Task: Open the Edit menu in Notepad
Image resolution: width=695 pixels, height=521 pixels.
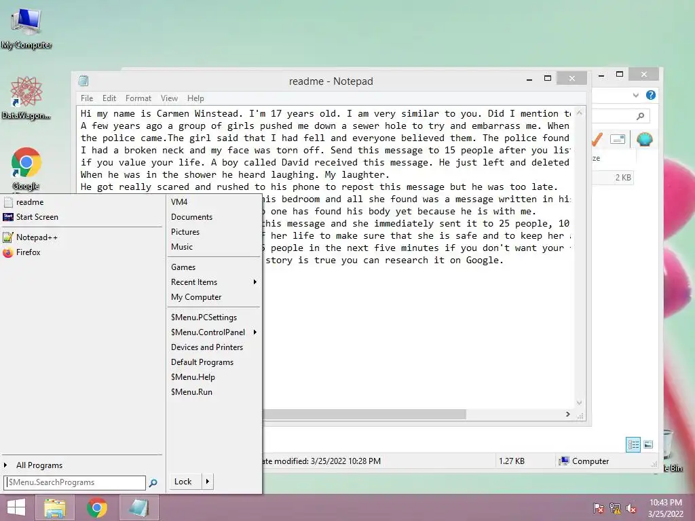Action: pos(109,98)
